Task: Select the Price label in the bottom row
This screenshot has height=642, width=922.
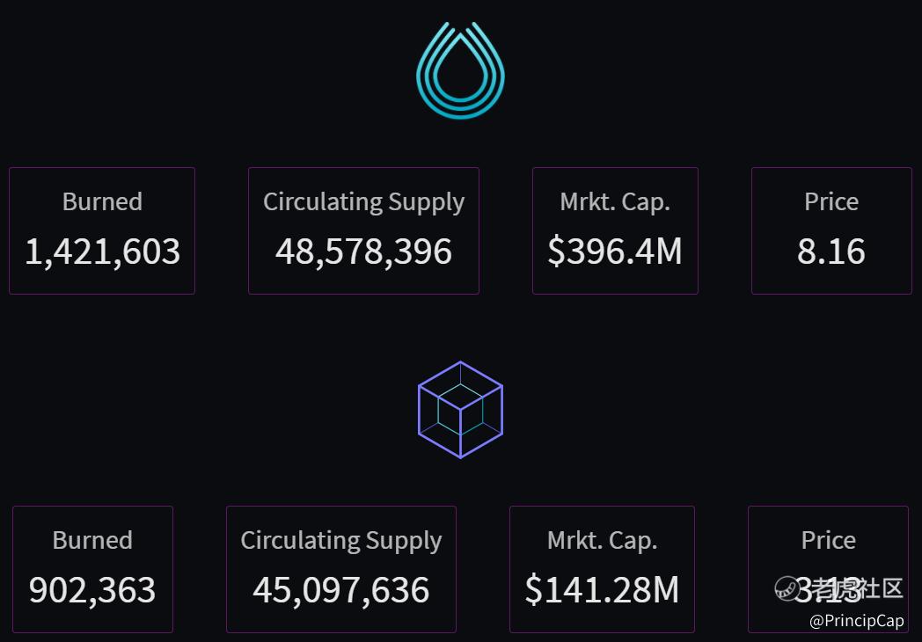Action: 829,540
